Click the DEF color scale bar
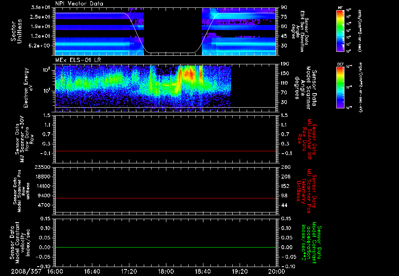Screen dimensions: 399x276 coord(340,88)
